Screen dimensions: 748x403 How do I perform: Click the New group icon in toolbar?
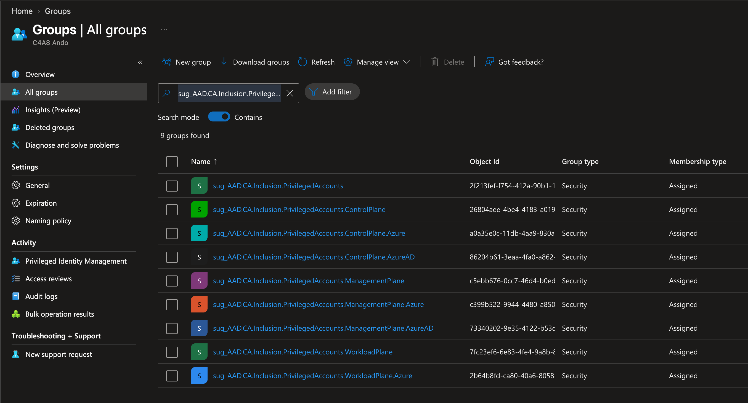click(x=167, y=62)
